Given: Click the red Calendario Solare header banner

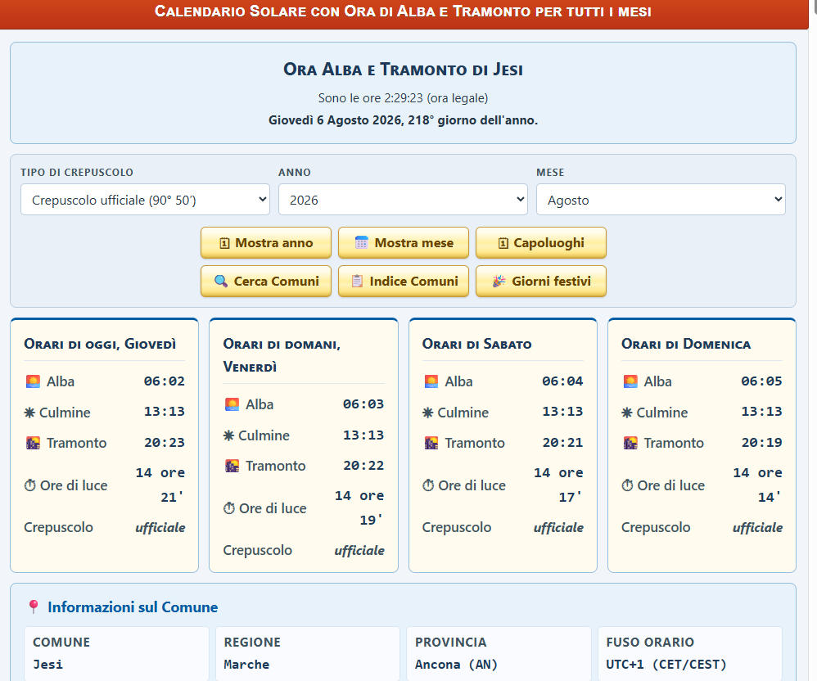Looking at the screenshot, I should (x=404, y=14).
